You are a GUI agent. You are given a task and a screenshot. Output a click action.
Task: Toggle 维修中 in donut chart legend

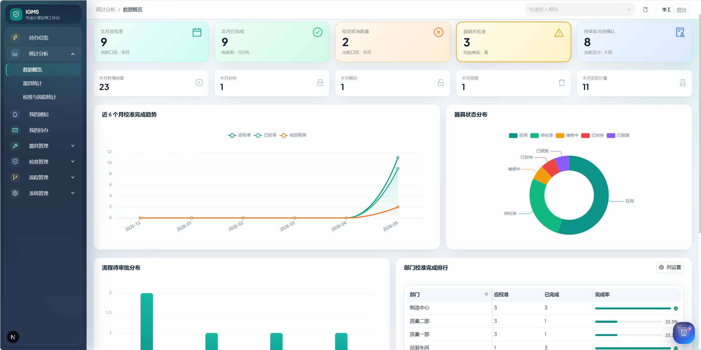click(567, 136)
